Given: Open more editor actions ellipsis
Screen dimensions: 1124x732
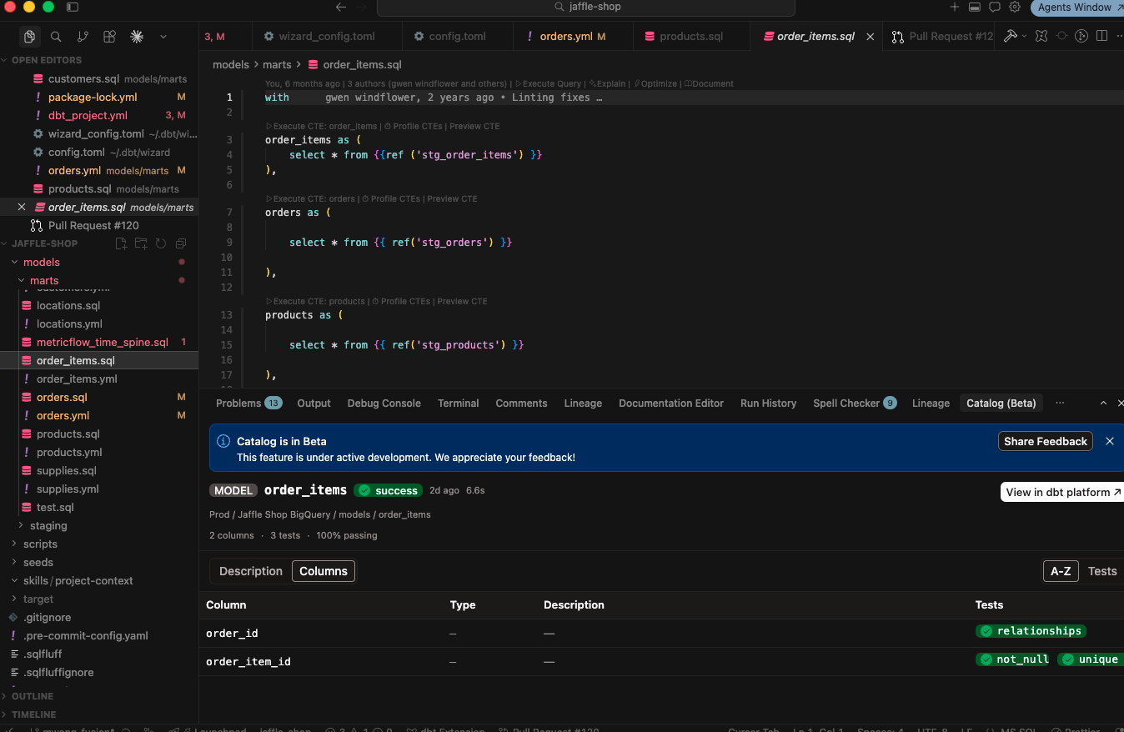Looking at the screenshot, I should [1118, 36].
